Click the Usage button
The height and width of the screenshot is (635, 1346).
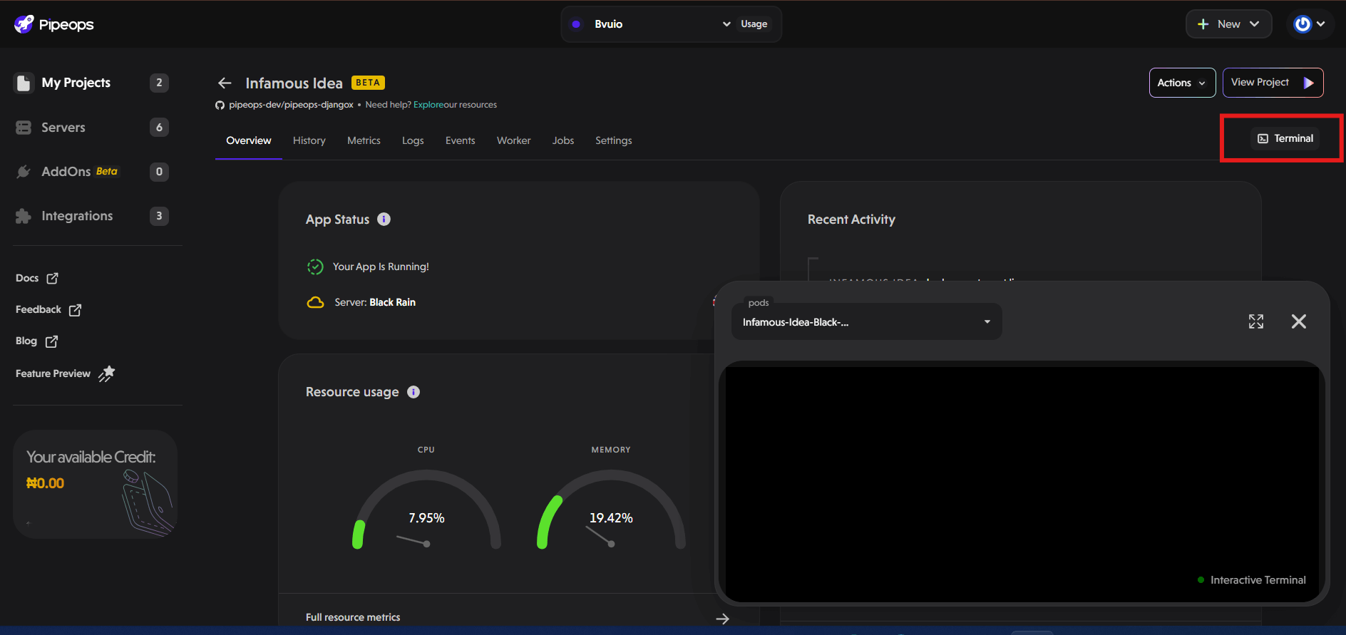(754, 24)
